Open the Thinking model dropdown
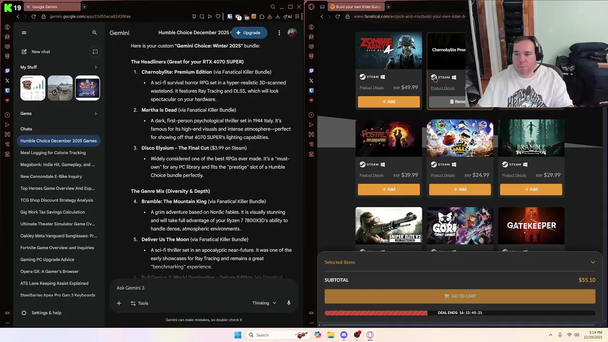Image resolution: width=608 pixels, height=342 pixels. pos(264,303)
